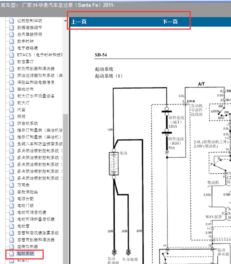Click the tree list vertical scrollbar thumb

(65, 189)
